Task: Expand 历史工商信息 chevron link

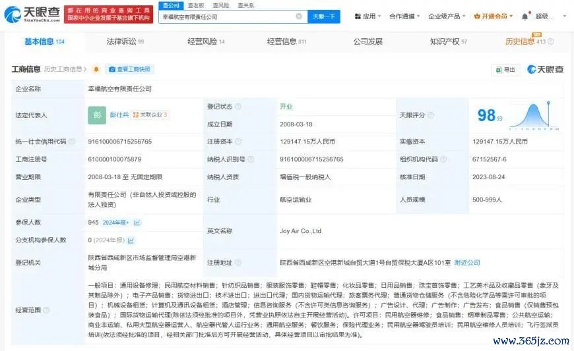Action: point(65,69)
